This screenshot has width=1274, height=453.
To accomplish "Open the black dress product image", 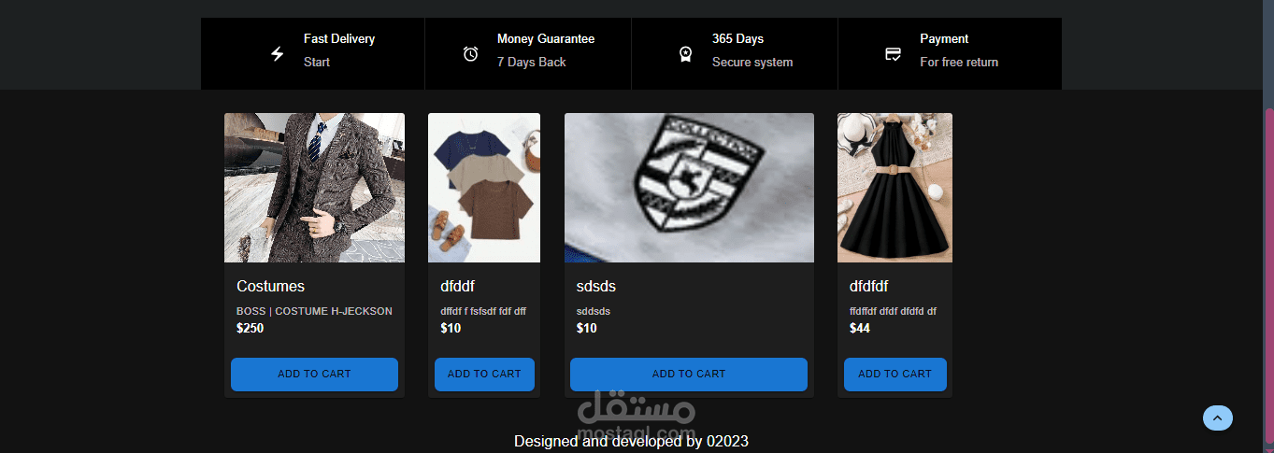I will tap(895, 188).
